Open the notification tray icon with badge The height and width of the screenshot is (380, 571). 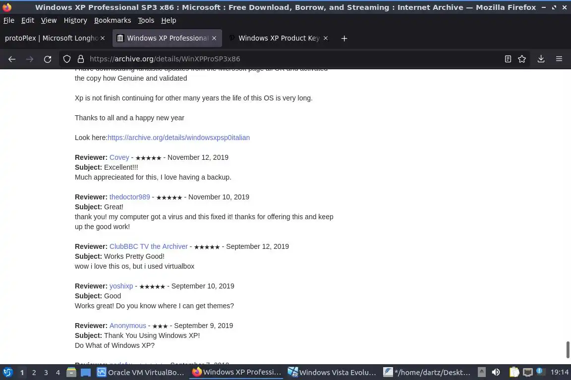click(x=540, y=372)
